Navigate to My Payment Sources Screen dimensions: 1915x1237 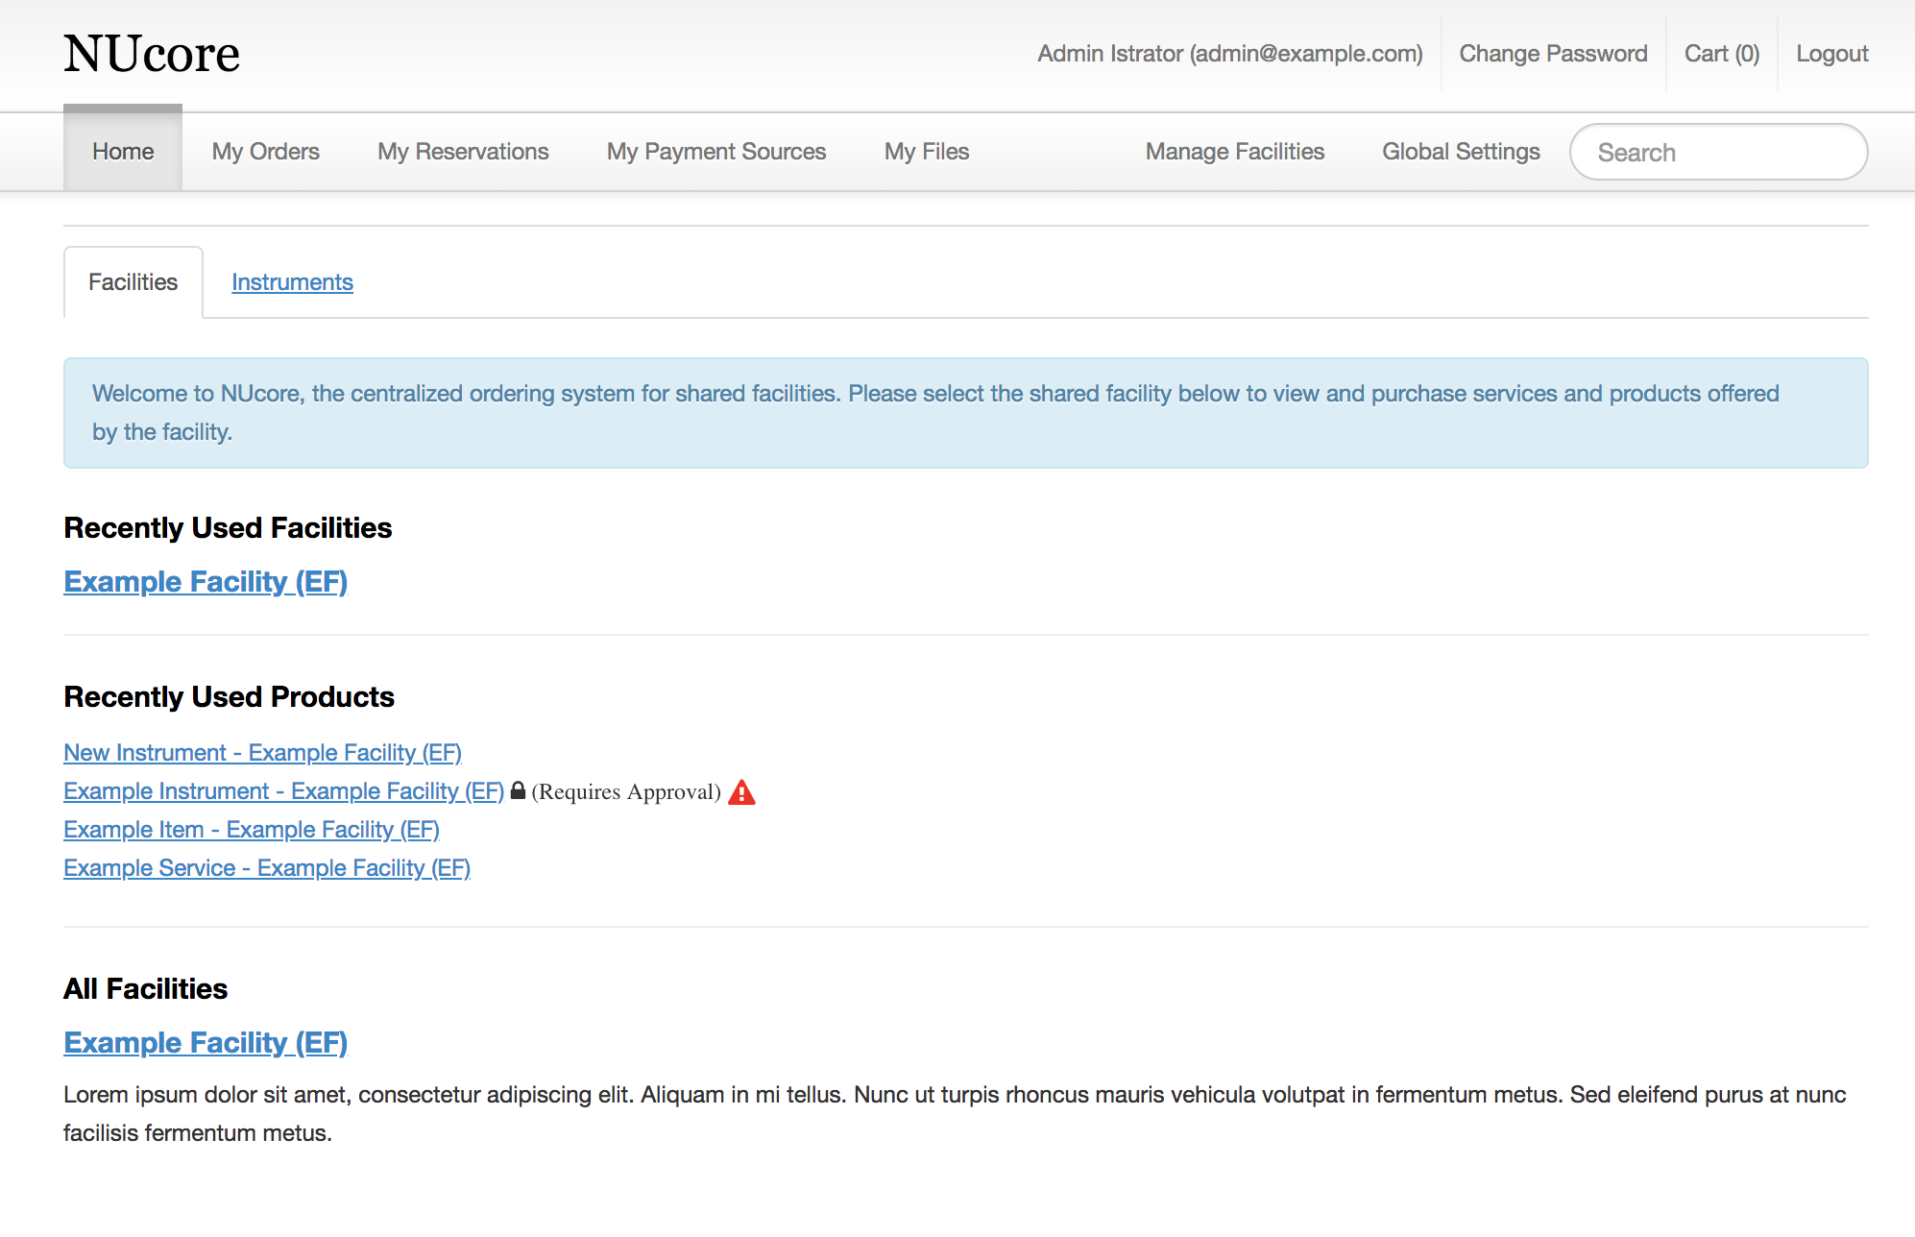pos(716,152)
